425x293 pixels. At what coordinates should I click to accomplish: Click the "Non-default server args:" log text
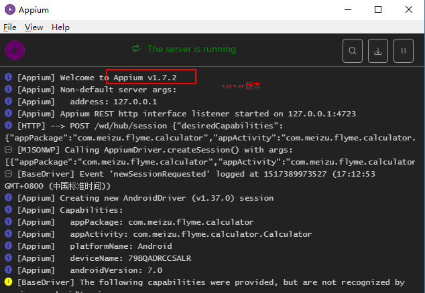coord(118,90)
